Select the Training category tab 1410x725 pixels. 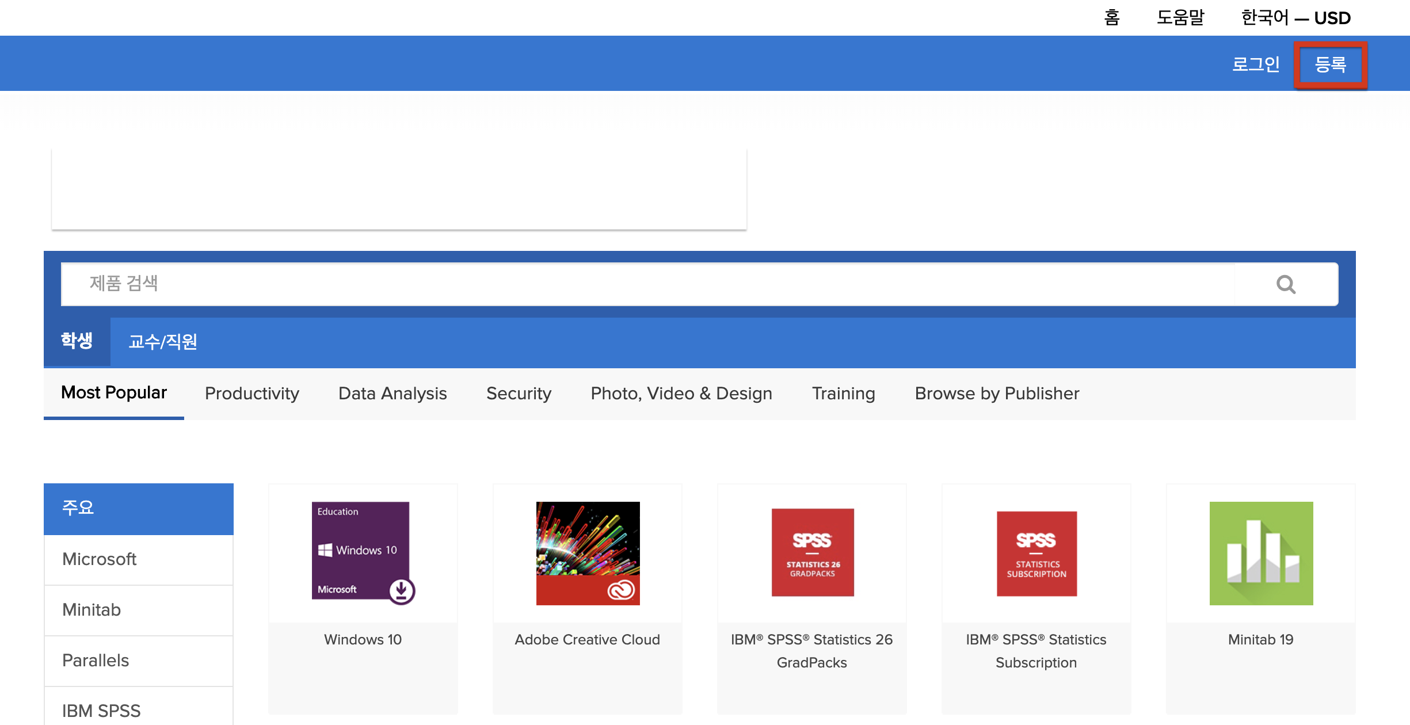click(843, 394)
